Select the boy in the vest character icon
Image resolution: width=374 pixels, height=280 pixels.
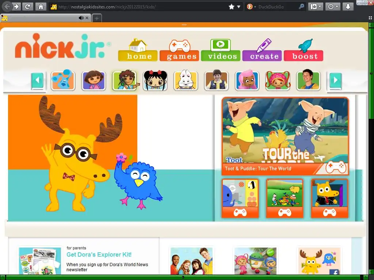click(x=216, y=81)
